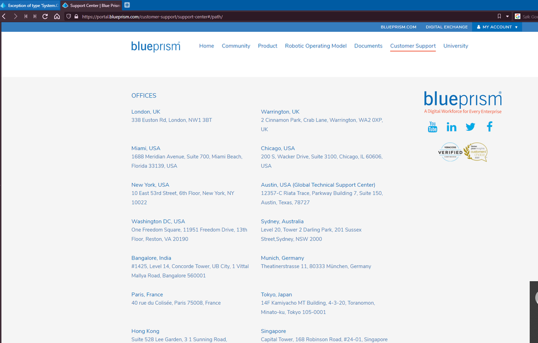Click the Facebook social icon

coord(489,127)
